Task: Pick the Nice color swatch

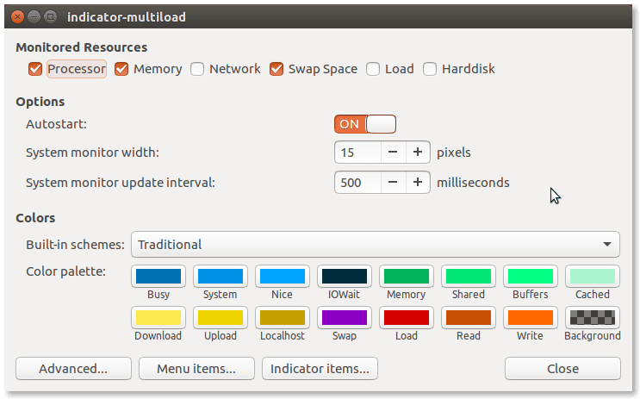Action: (x=283, y=277)
